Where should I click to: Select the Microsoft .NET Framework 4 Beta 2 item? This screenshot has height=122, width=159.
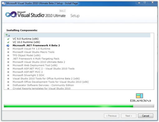tap(36, 46)
